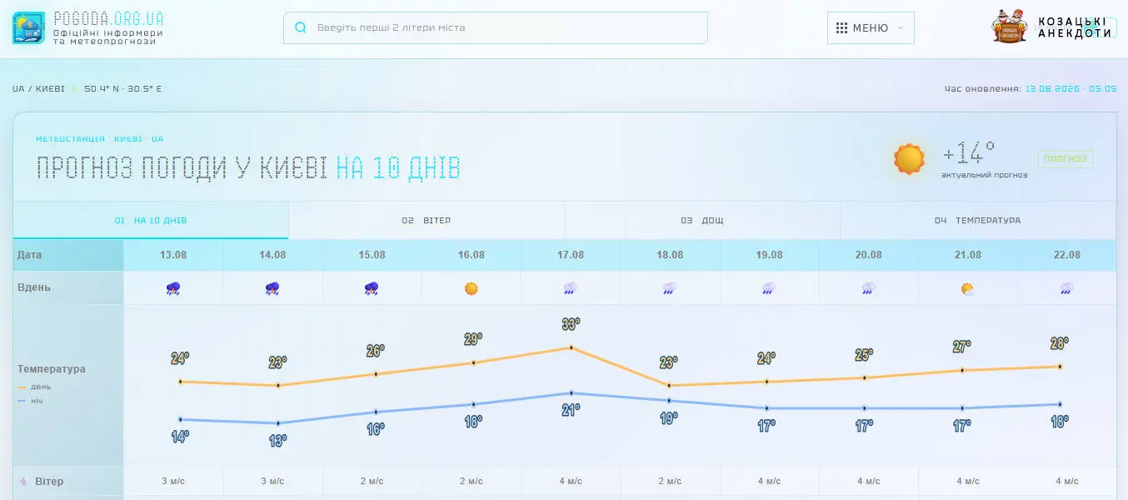
Task: Click the date header 15.08
Action: pyautogui.click(x=372, y=255)
